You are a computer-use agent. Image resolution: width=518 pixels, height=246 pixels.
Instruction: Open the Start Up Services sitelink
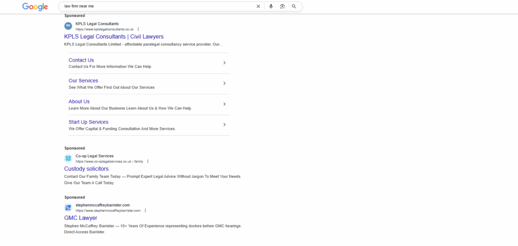(89, 122)
